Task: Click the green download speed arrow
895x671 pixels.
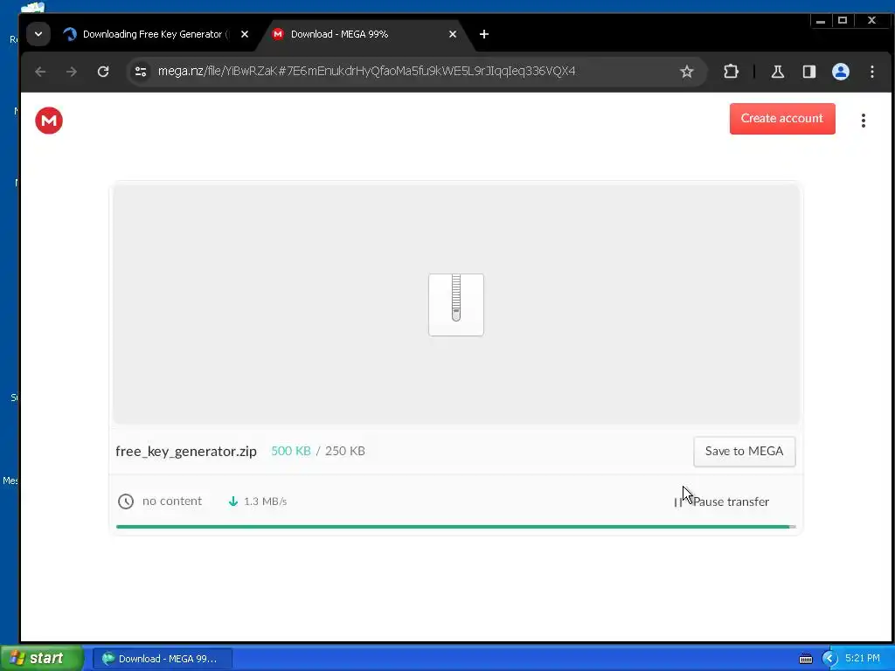Action: (x=232, y=501)
